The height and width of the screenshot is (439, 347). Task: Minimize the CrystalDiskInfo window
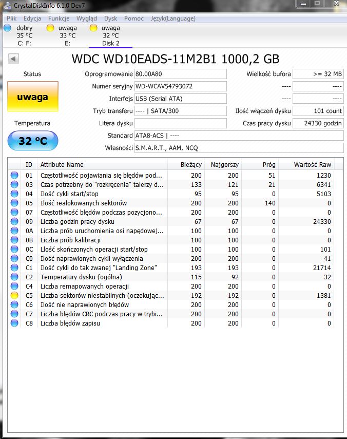point(303,4)
